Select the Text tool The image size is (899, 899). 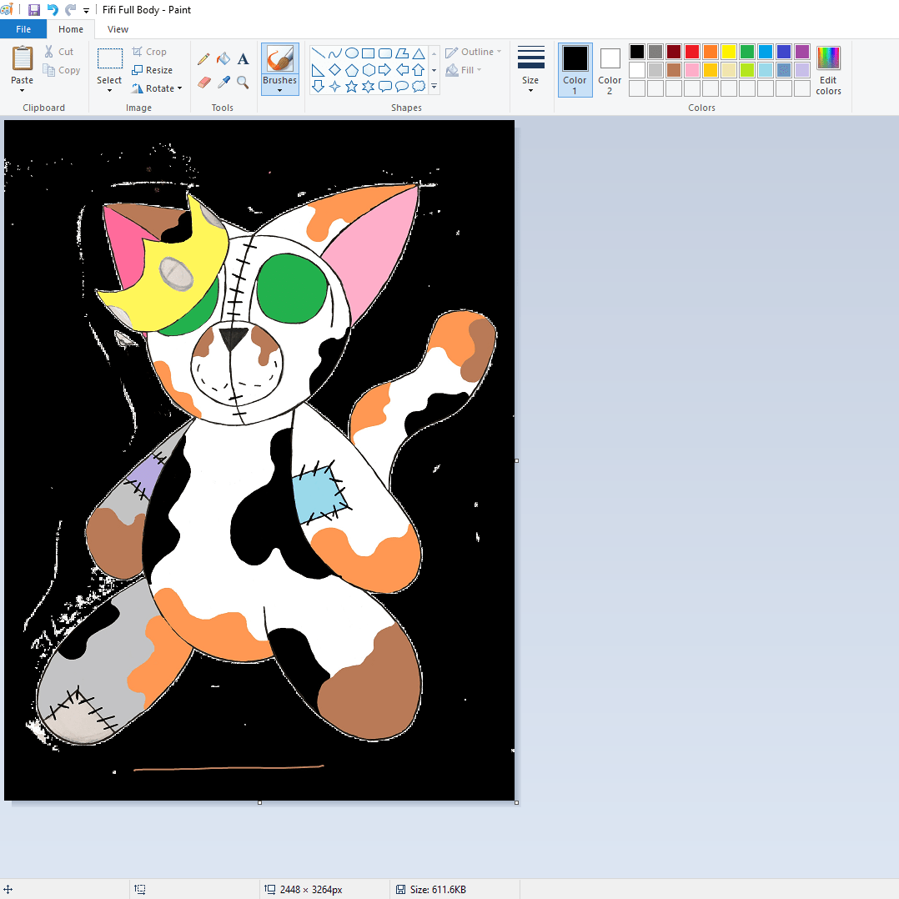click(243, 59)
